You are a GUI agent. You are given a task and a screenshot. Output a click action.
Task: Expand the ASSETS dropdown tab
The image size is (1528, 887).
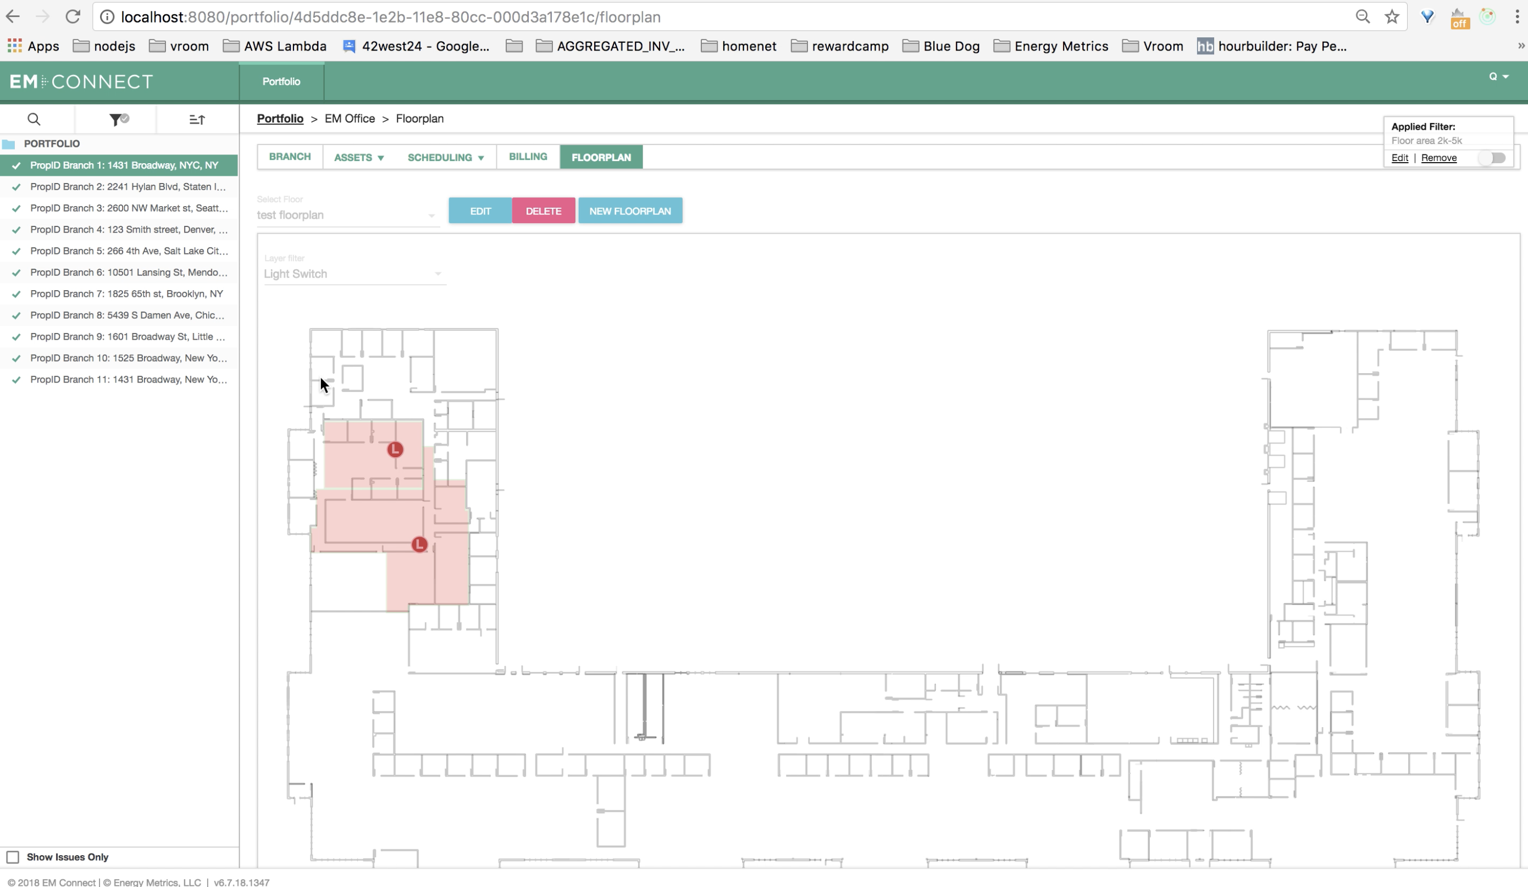point(359,157)
